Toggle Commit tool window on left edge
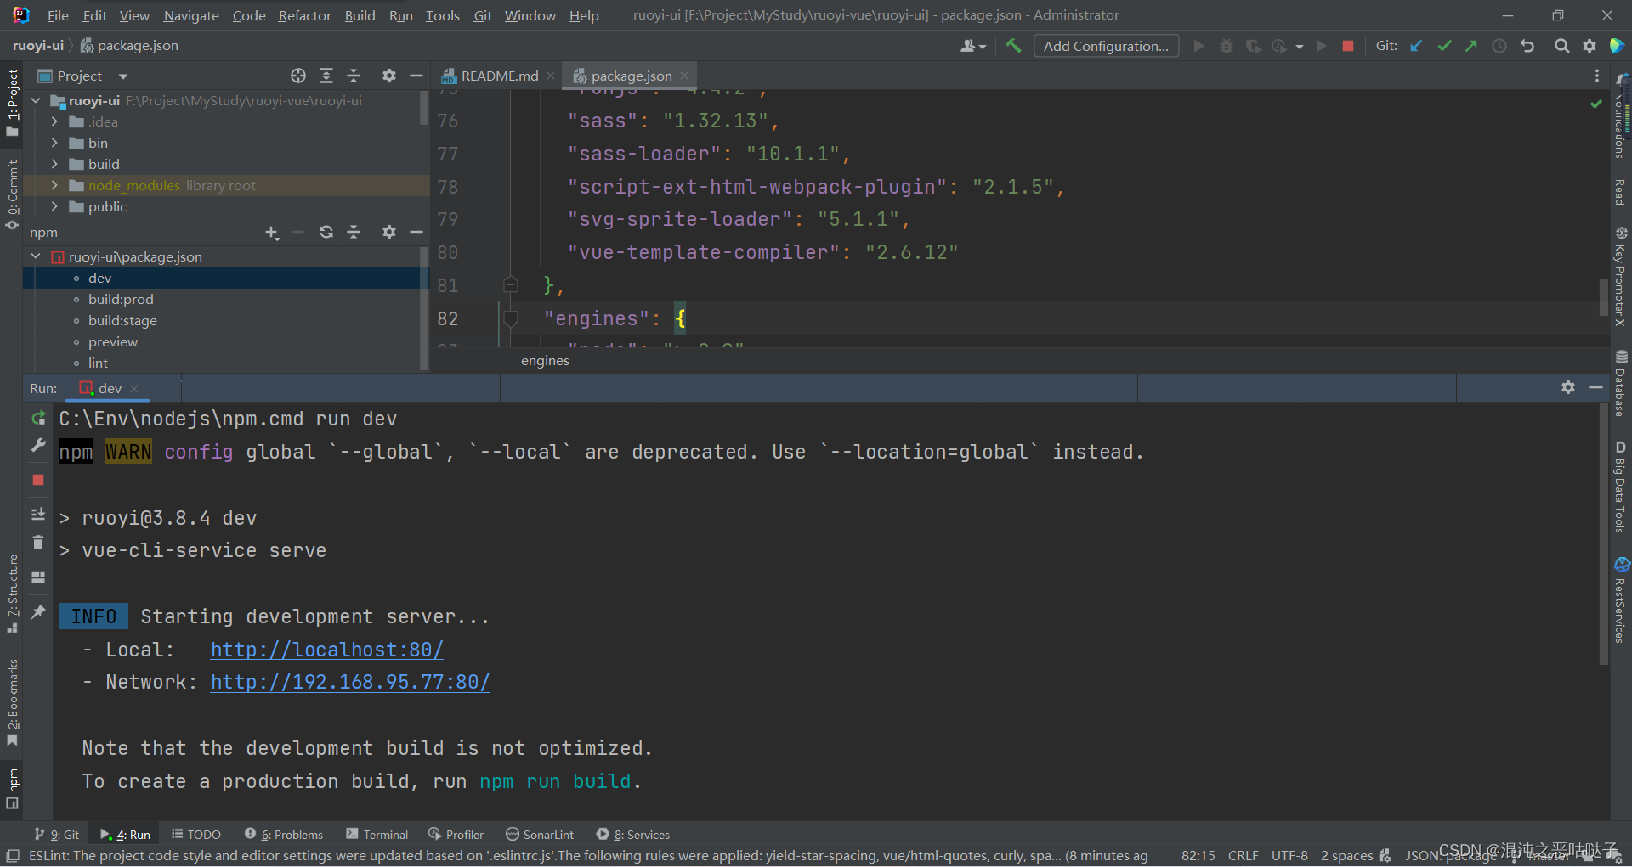Viewport: 1632px width, 867px height. tap(12, 194)
